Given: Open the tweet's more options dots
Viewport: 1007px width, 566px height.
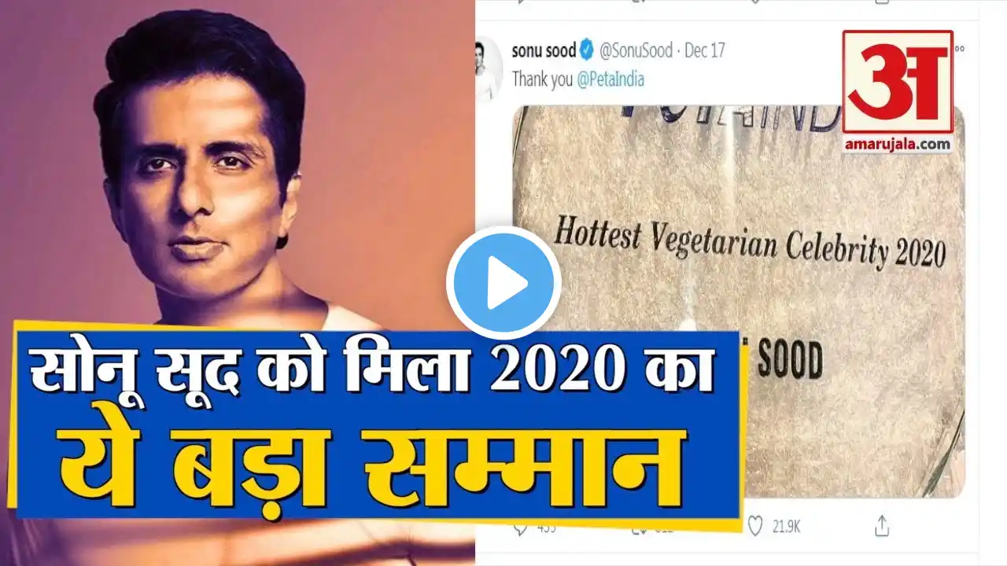Looking at the screenshot, I should click(x=959, y=49).
